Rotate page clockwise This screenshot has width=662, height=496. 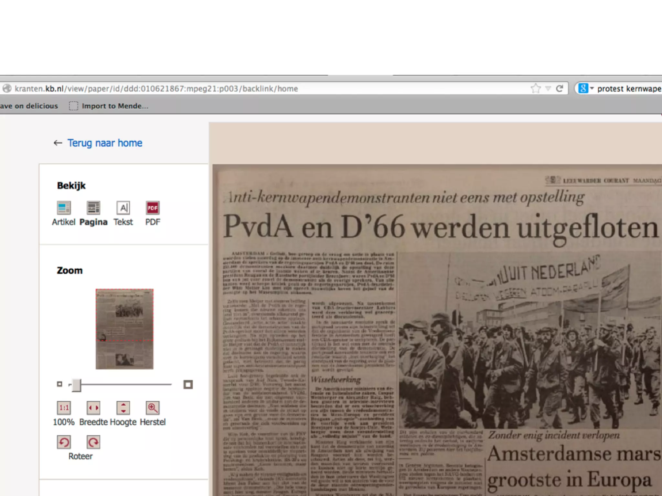[x=93, y=442]
